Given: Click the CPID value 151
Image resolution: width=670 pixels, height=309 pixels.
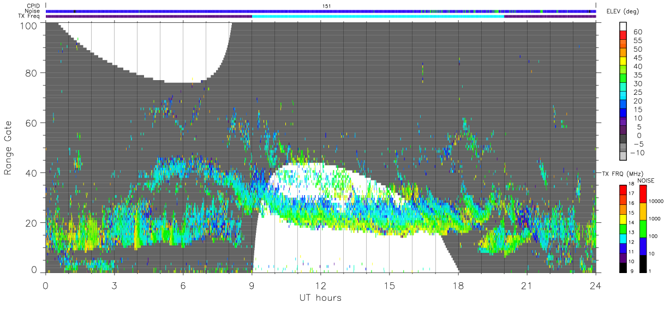Looking at the screenshot, I should (x=327, y=6).
